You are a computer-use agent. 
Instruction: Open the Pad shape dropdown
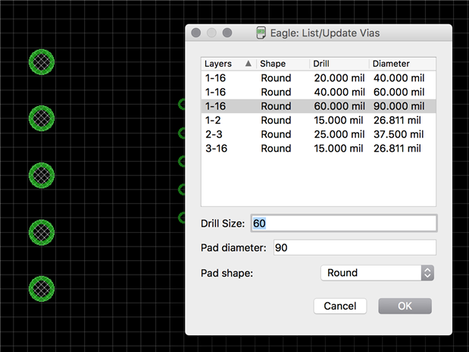377,272
